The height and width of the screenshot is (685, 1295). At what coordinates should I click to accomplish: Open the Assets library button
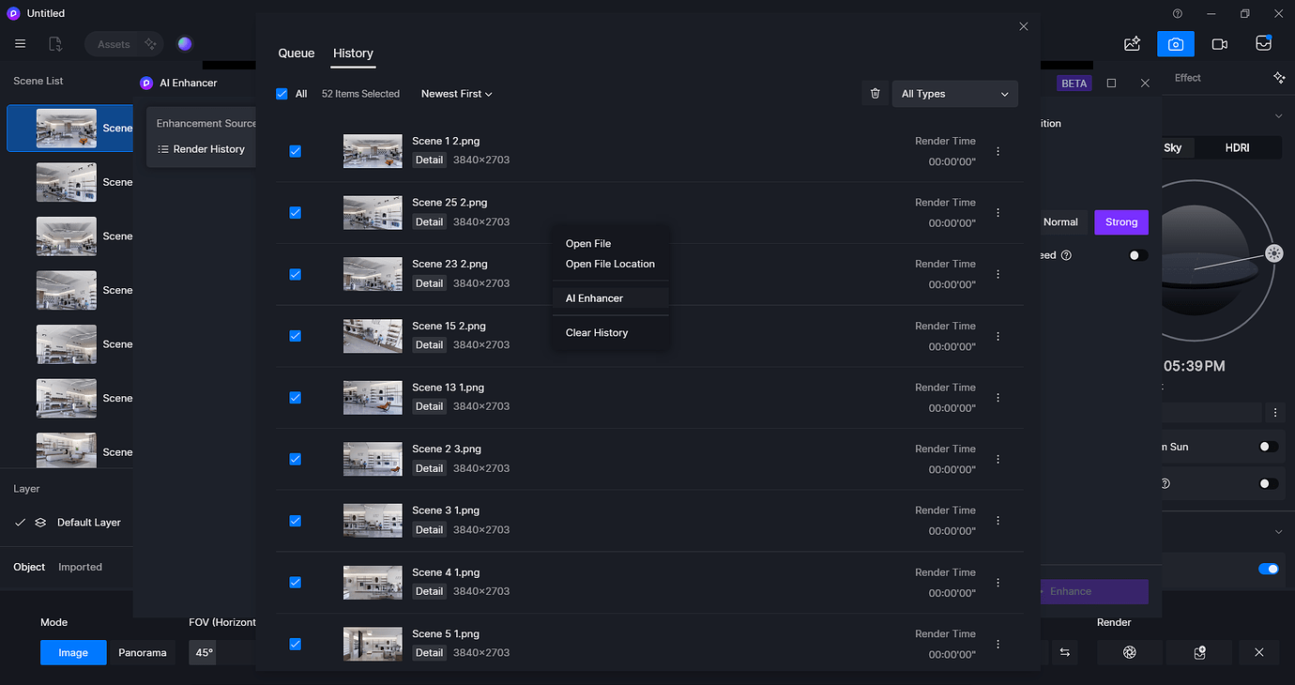pyautogui.click(x=124, y=44)
